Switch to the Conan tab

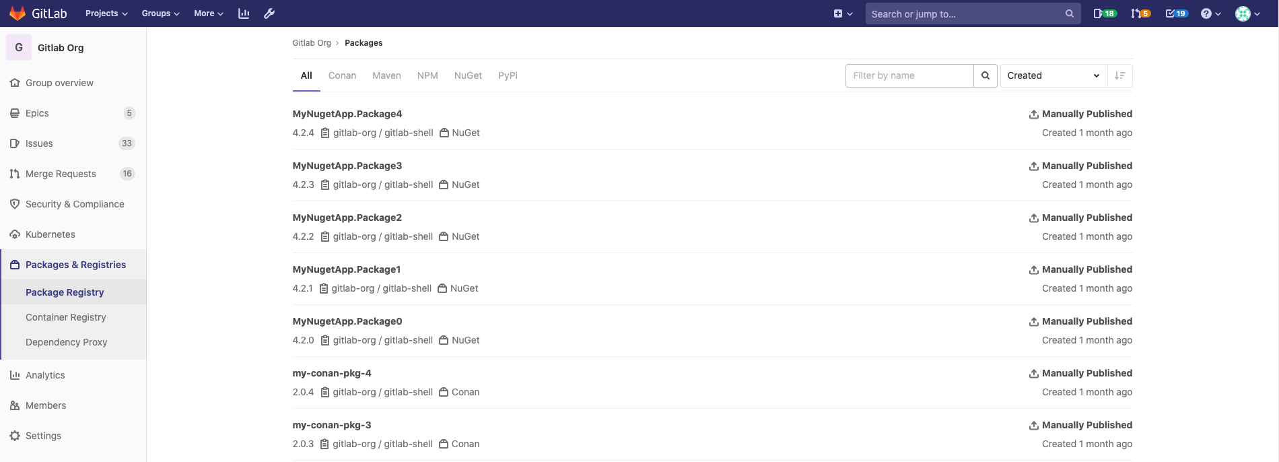click(x=342, y=75)
